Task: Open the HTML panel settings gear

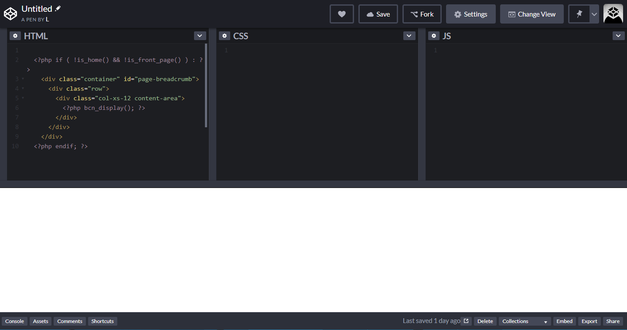Action: [x=15, y=35]
